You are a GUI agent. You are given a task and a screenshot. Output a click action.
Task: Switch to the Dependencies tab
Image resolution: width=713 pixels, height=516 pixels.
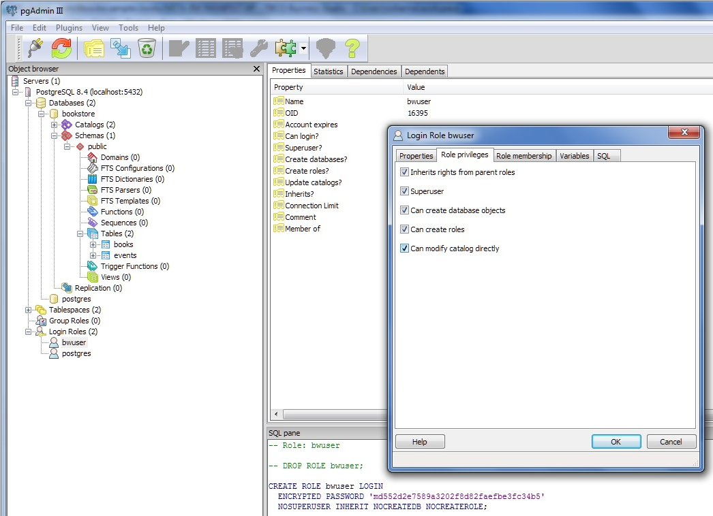pyautogui.click(x=374, y=71)
